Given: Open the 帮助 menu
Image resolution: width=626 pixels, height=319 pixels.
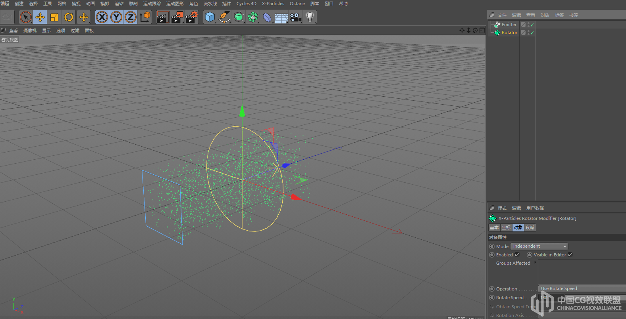Looking at the screenshot, I should (x=343, y=4).
